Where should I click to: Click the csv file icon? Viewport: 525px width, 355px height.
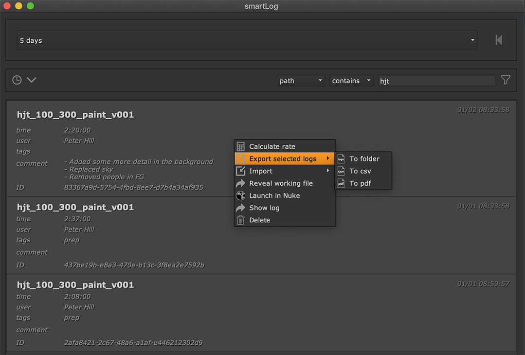tap(341, 171)
